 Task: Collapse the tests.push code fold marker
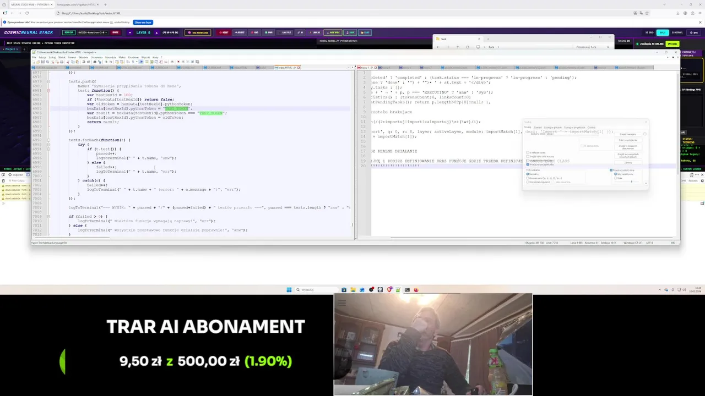tap(48, 81)
